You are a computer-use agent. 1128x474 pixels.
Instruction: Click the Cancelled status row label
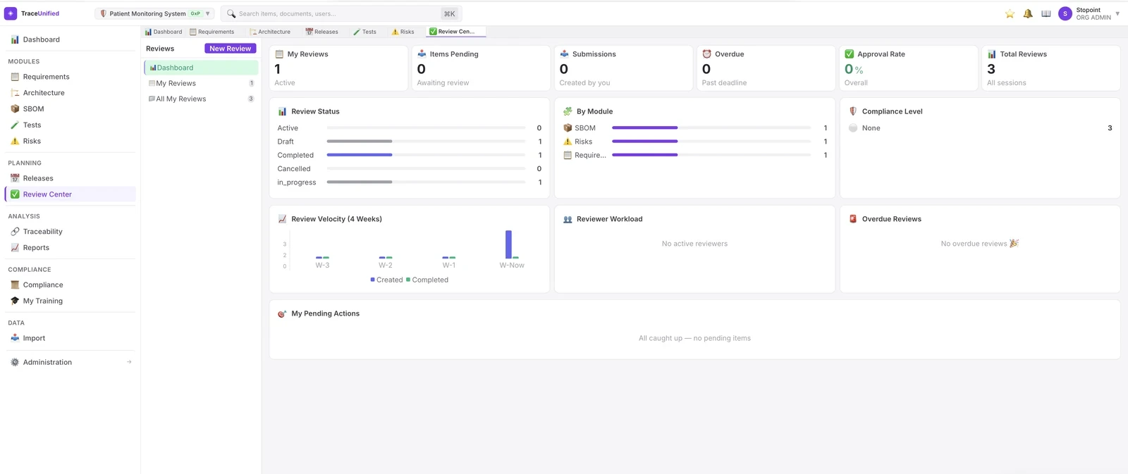[x=294, y=169]
